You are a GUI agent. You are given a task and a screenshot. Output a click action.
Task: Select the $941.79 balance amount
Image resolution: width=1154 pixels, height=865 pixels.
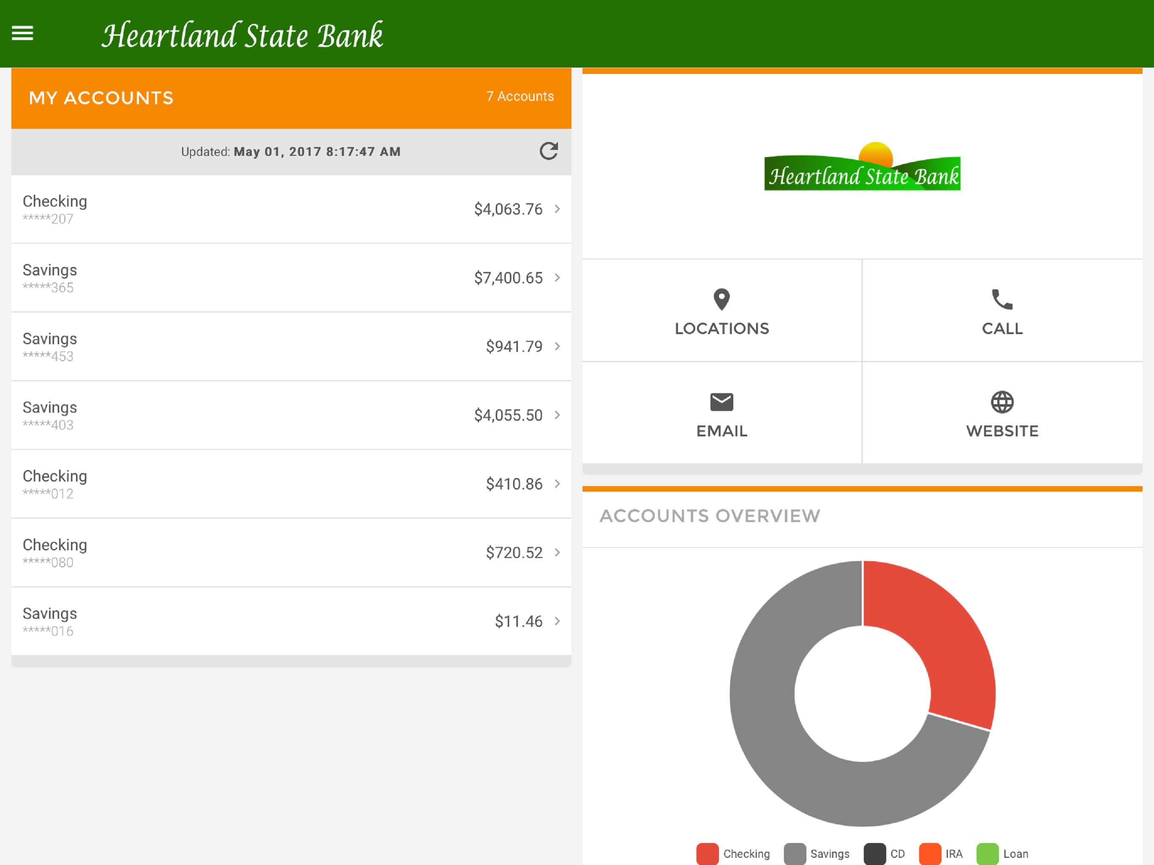pyautogui.click(x=514, y=346)
